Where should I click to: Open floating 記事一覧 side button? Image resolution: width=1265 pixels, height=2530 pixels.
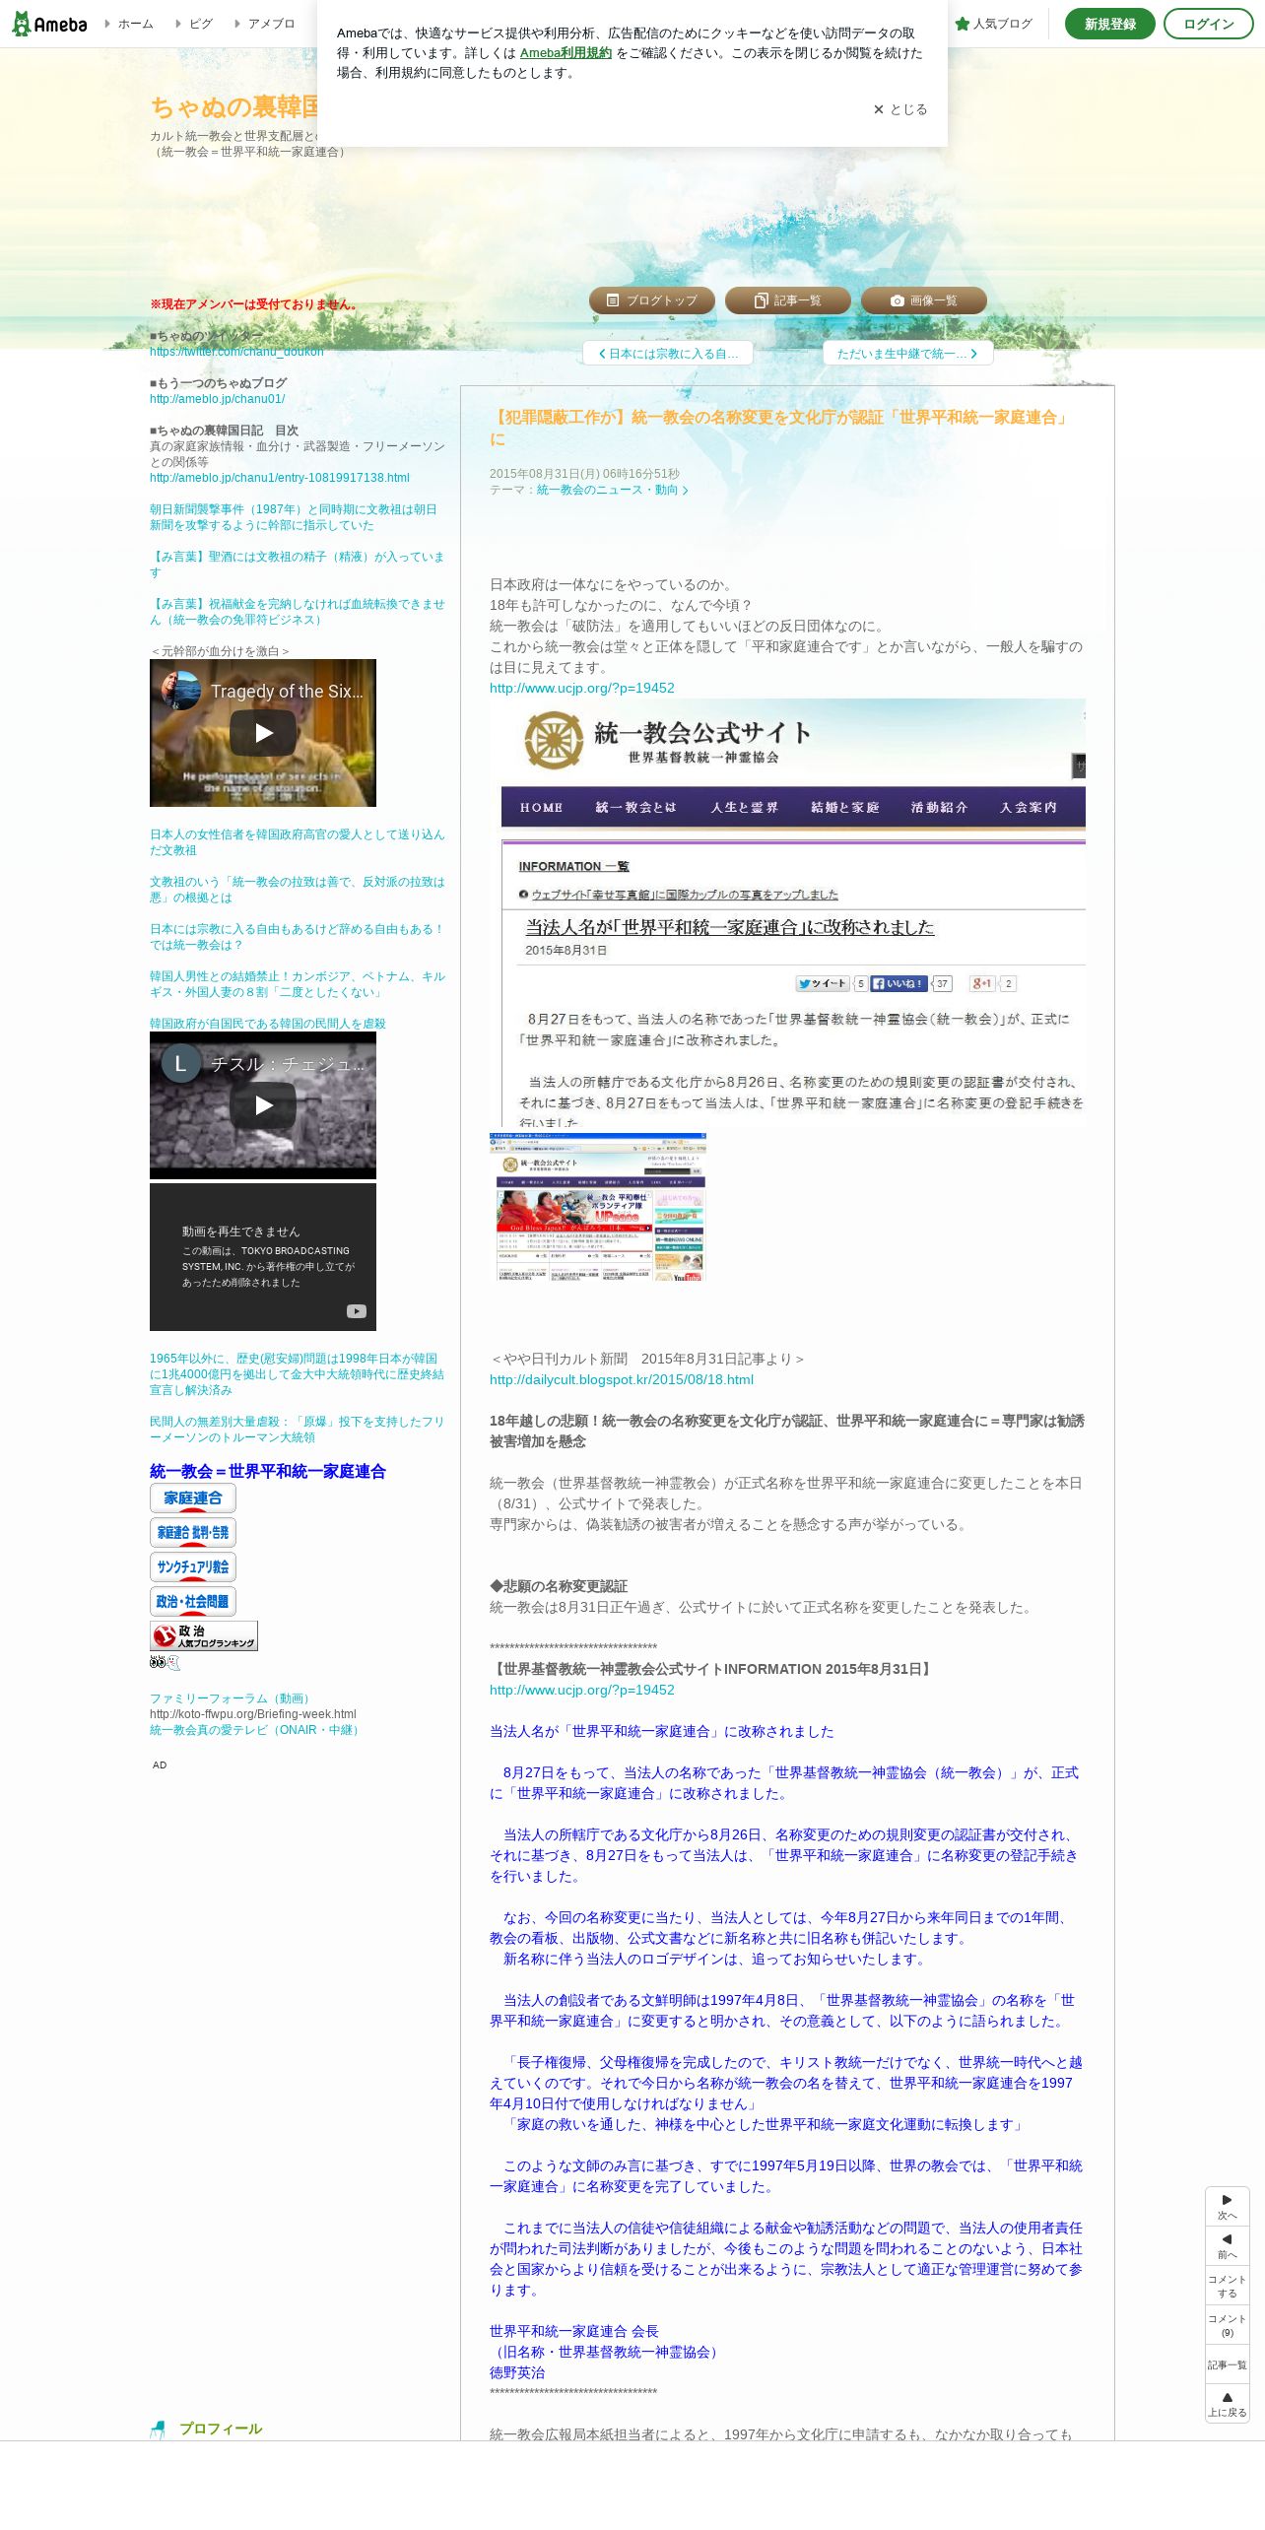(x=1228, y=2364)
